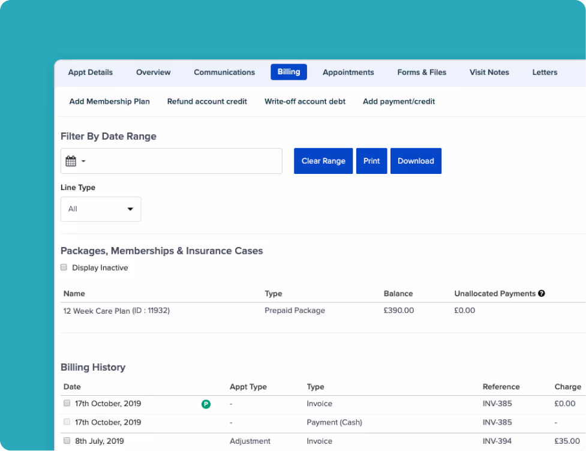586x451 pixels.
Task: Expand the date range caret arrow
Action: point(84,161)
